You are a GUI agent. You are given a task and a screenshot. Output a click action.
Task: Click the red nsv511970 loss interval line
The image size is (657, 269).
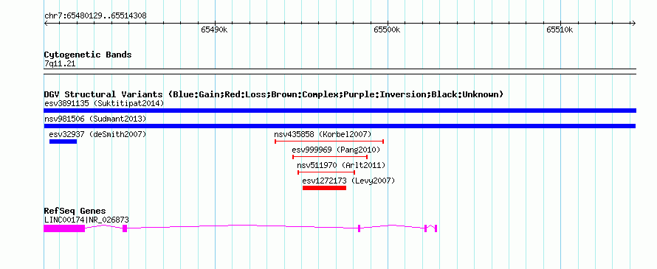[x=326, y=172]
